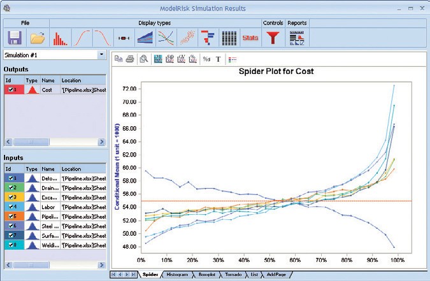Switch to the Spider tab
Viewport: 430px width, 281px height.
pos(150,275)
